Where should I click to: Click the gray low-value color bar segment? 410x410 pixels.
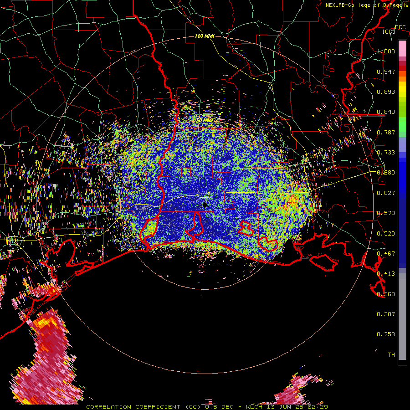pos(402,317)
